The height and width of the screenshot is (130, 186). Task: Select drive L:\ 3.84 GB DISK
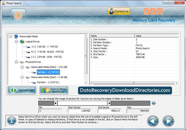47,57
